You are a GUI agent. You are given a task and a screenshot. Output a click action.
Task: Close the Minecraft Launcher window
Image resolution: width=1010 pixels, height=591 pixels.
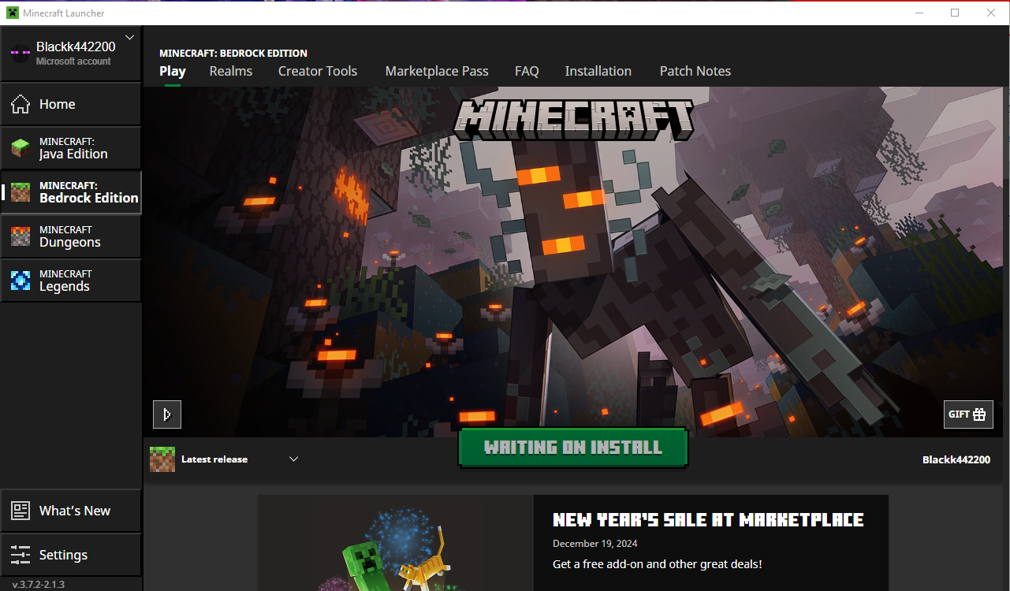pyautogui.click(x=991, y=13)
